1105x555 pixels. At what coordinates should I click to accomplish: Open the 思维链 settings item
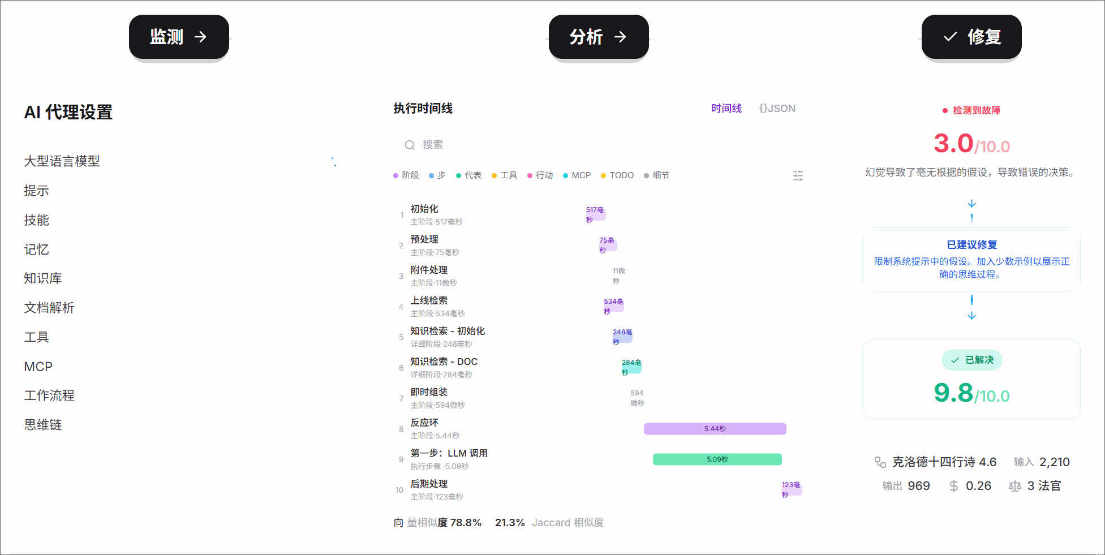click(43, 425)
